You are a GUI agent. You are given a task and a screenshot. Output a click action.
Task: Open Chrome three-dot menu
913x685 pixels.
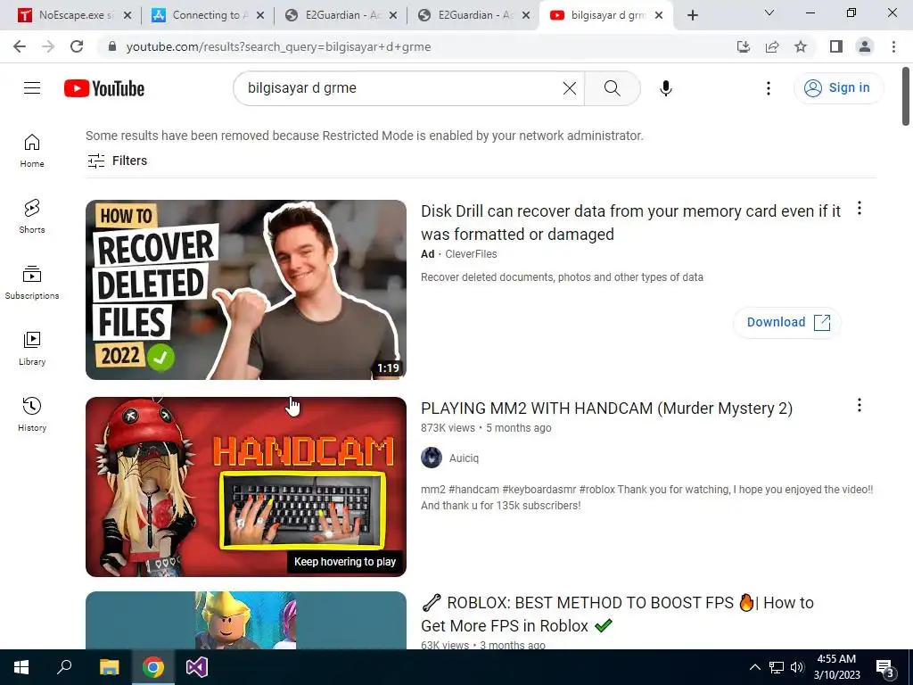893,46
